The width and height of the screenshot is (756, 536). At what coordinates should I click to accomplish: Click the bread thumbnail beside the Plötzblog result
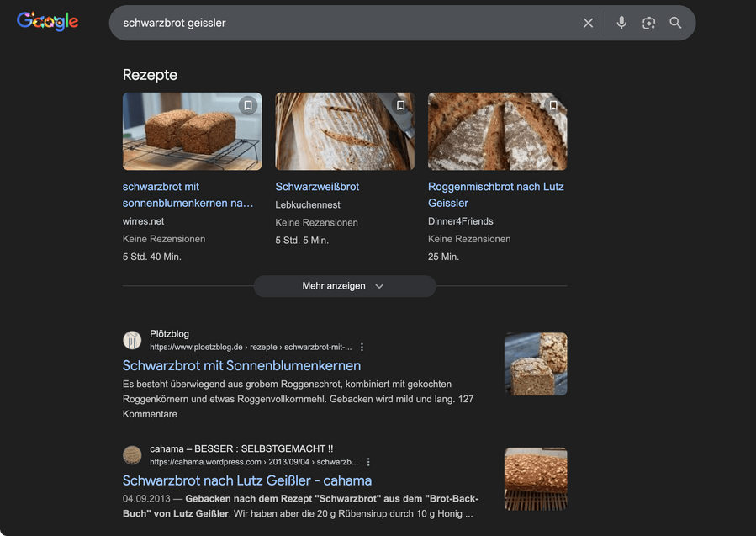(536, 364)
